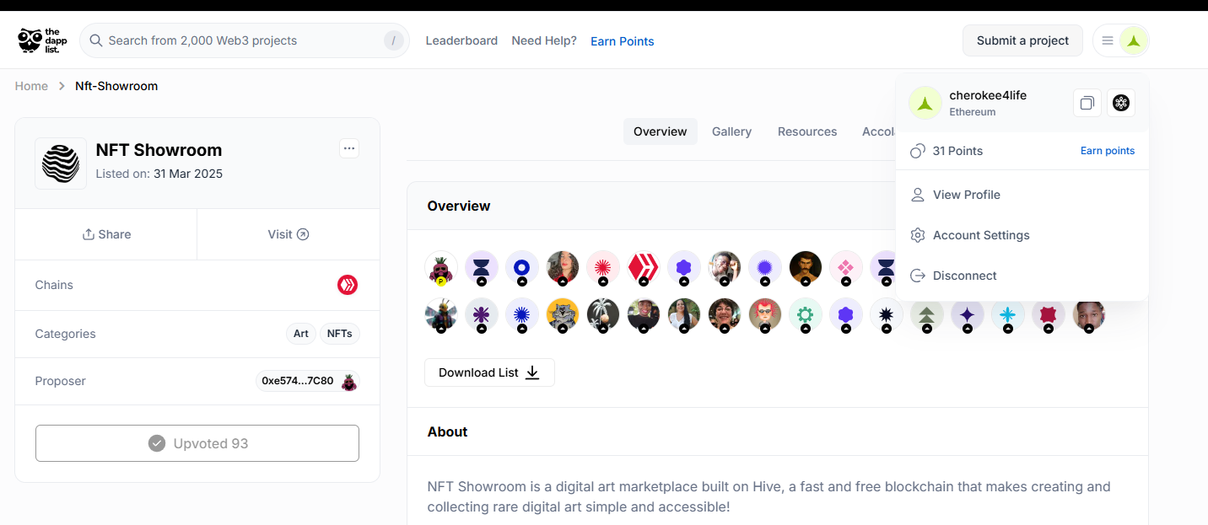
Task: Click the green gear upvoter avatar
Action: point(805,315)
